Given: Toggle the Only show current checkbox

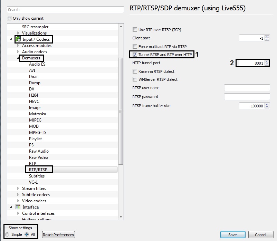Looking at the screenshot, I should click(9, 18).
